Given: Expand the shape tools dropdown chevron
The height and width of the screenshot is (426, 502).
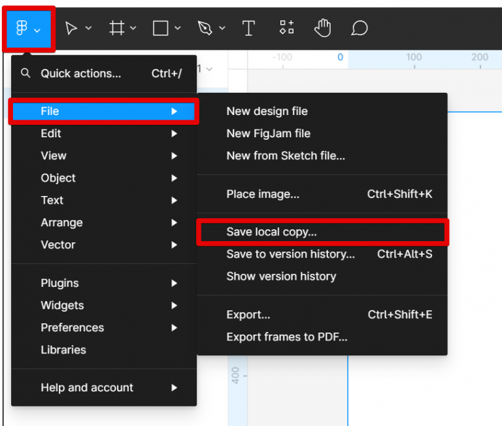Looking at the screenshot, I should [178, 28].
